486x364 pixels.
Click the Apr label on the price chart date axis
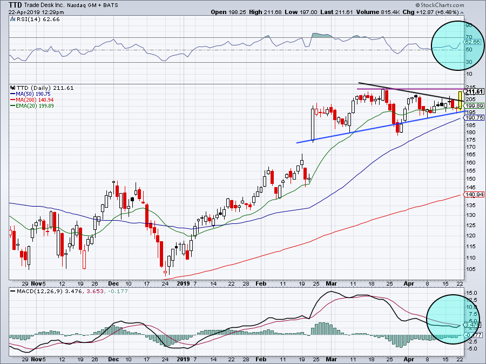409,283
